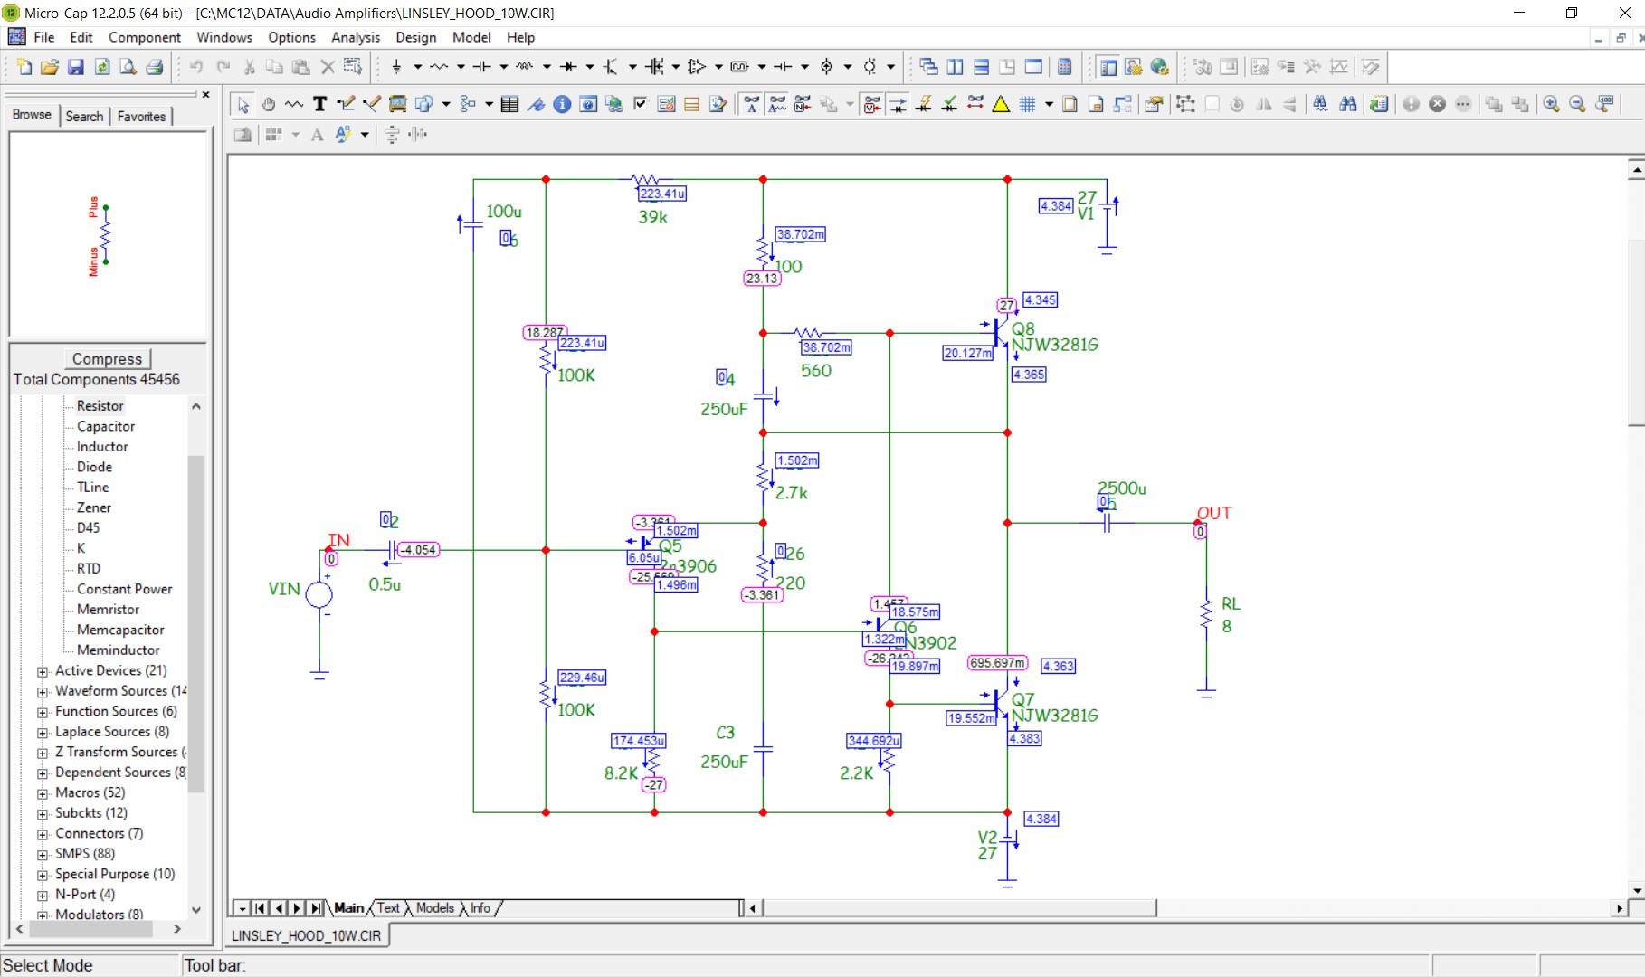Expand the Macros (52) tree node
The image size is (1645, 977).
43,793
